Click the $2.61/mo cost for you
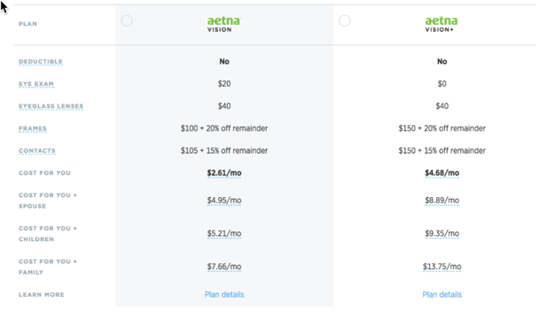The height and width of the screenshot is (318, 536). 224,173
